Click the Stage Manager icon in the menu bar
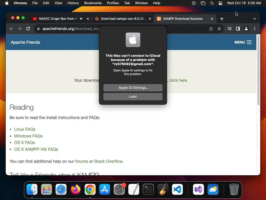The width and height of the screenshot is (266, 200). coord(203,3)
